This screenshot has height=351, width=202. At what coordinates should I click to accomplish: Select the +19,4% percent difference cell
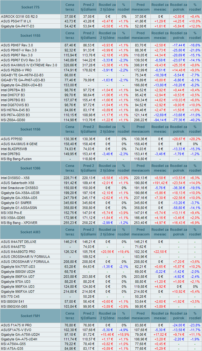click(124, 252)
